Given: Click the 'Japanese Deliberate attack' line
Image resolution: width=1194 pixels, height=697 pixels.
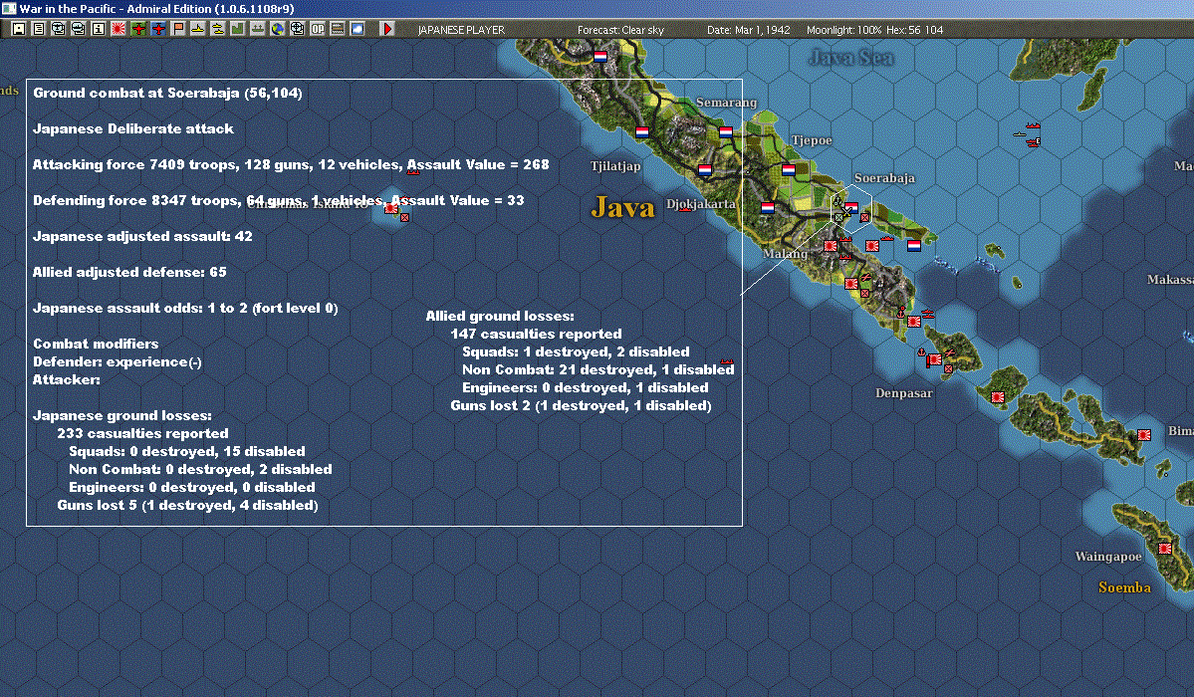Looking at the screenshot, I should [x=133, y=128].
